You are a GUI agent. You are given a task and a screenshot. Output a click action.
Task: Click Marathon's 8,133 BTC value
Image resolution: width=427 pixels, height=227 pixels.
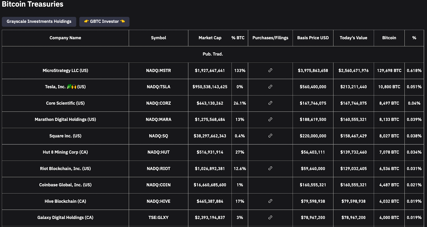pyautogui.click(x=389, y=119)
